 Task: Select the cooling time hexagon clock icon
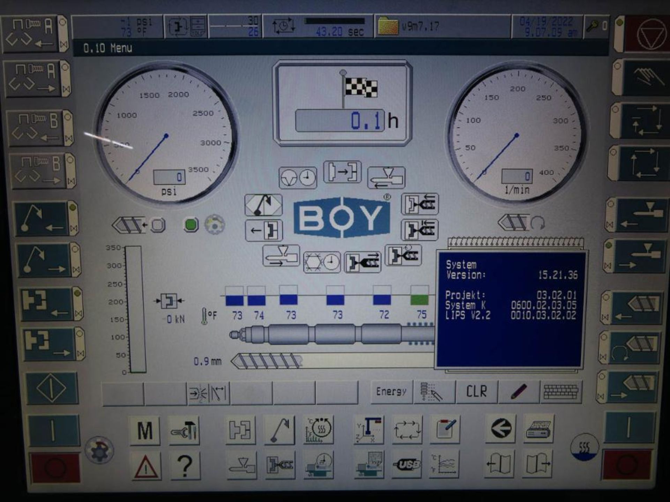(x=322, y=262)
